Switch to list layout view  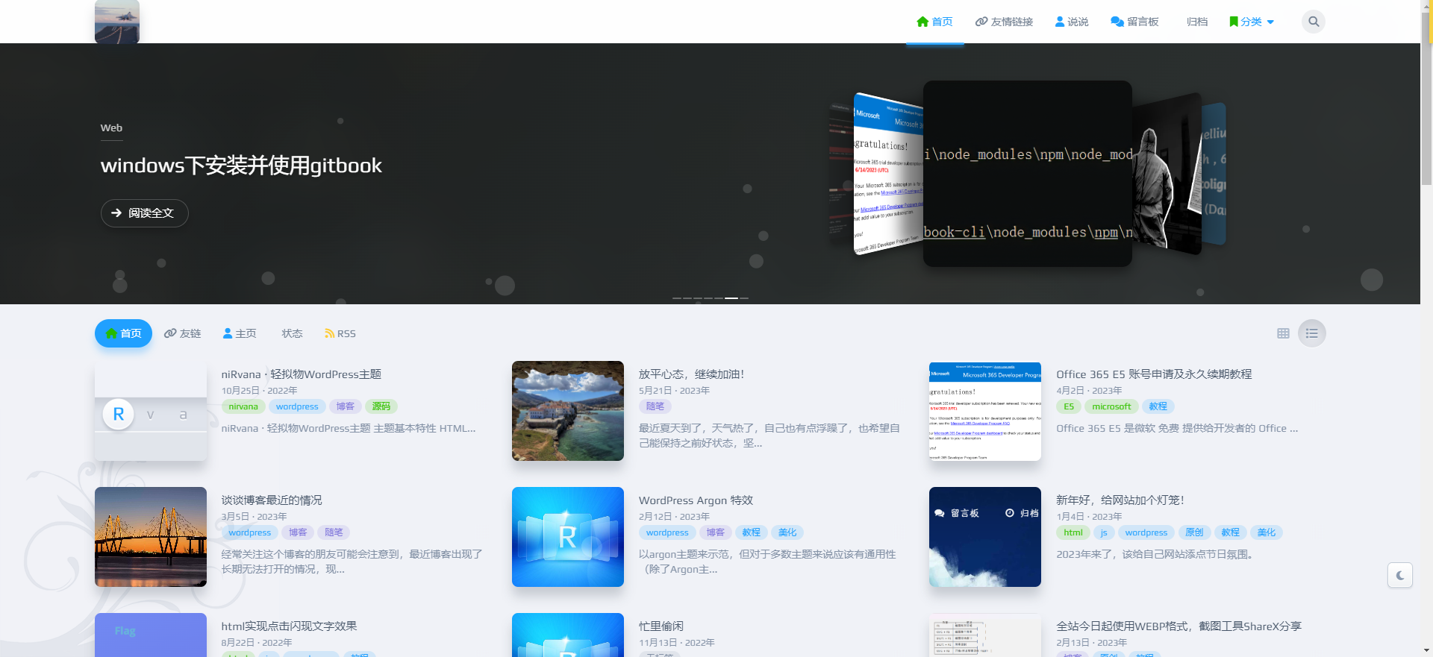pos(1311,333)
